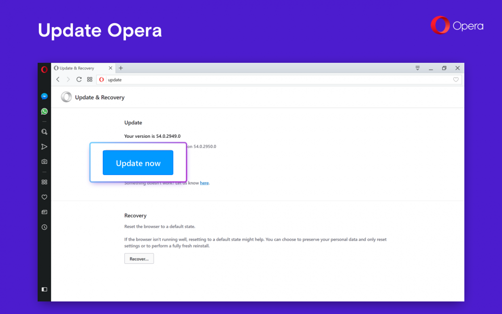
Task: Open browsing history from the sidebar
Action: 44,227
